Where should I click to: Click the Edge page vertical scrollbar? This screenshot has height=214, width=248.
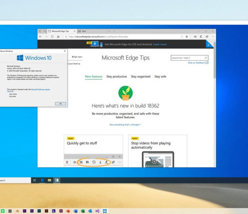pos(215,60)
